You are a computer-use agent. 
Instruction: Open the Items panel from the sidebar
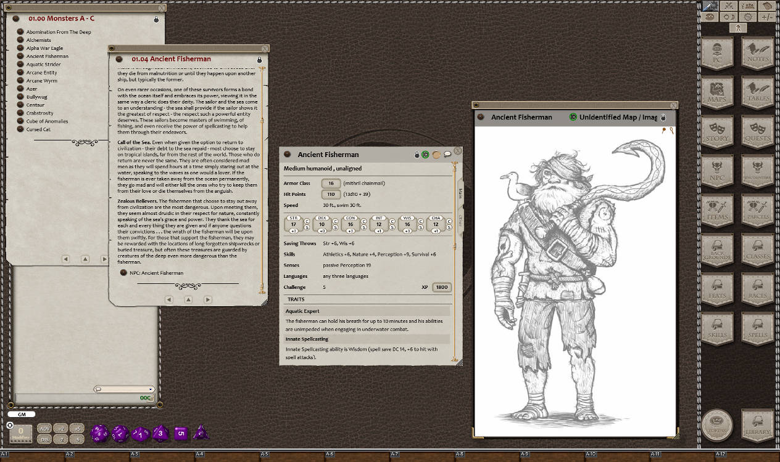(718, 211)
